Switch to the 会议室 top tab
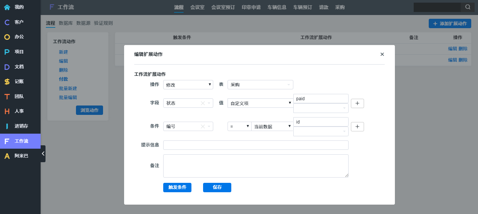 click(x=197, y=7)
